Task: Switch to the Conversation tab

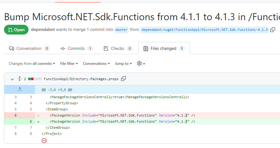Action: click(x=29, y=49)
